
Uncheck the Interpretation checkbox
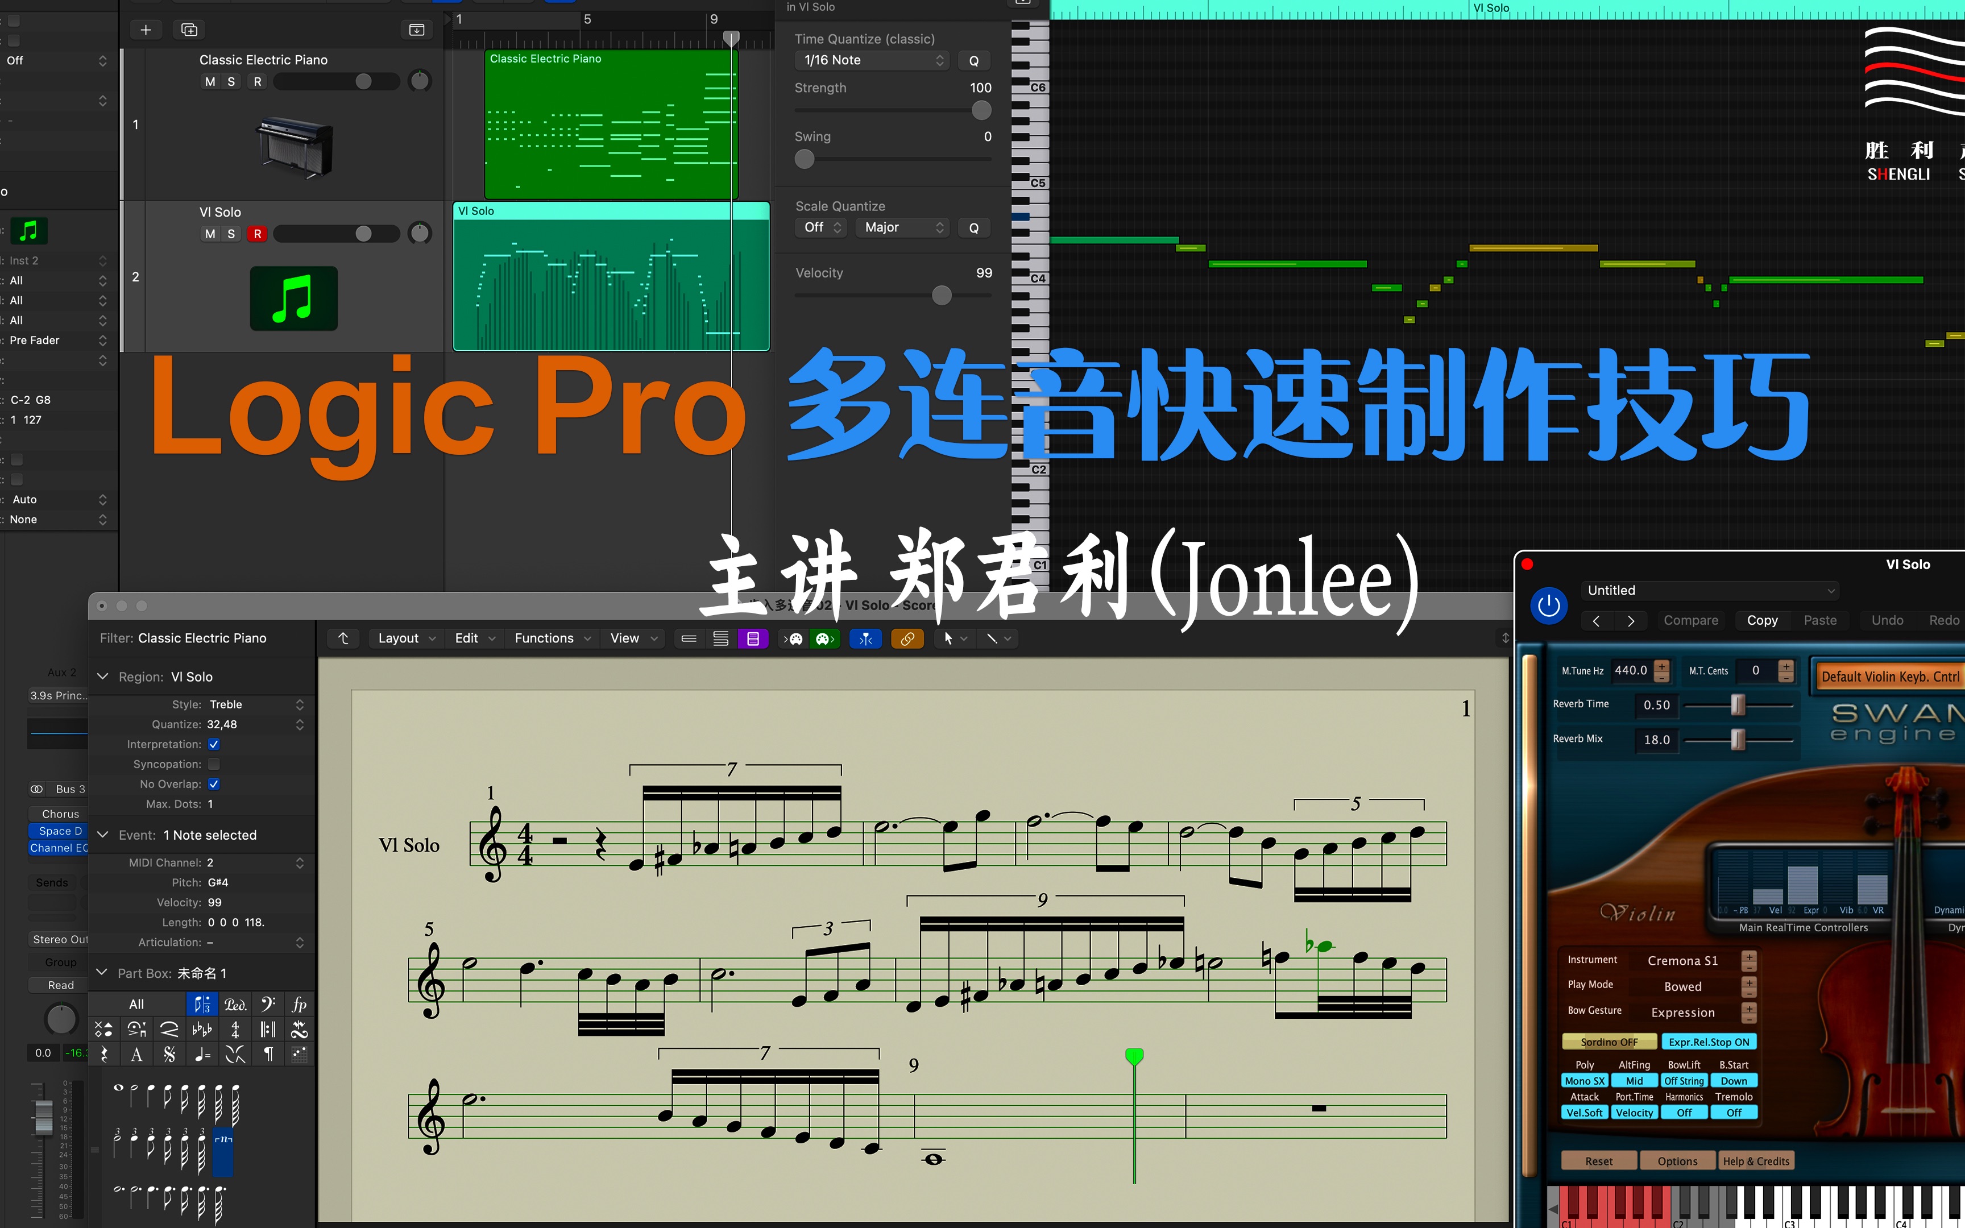(x=214, y=744)
